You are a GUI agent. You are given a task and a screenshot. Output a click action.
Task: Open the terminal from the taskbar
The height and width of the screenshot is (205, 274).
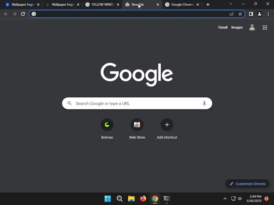tap(166, 199)
